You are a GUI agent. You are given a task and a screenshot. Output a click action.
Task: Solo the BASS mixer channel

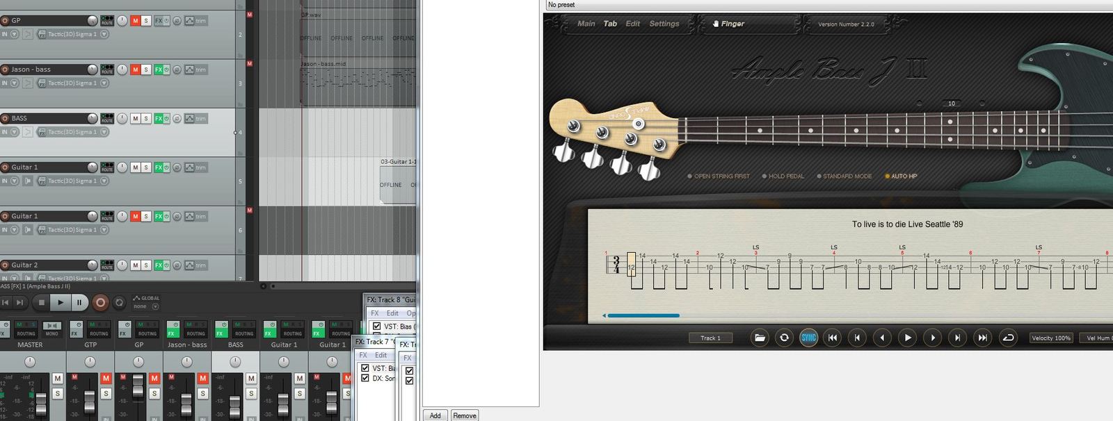251,393
